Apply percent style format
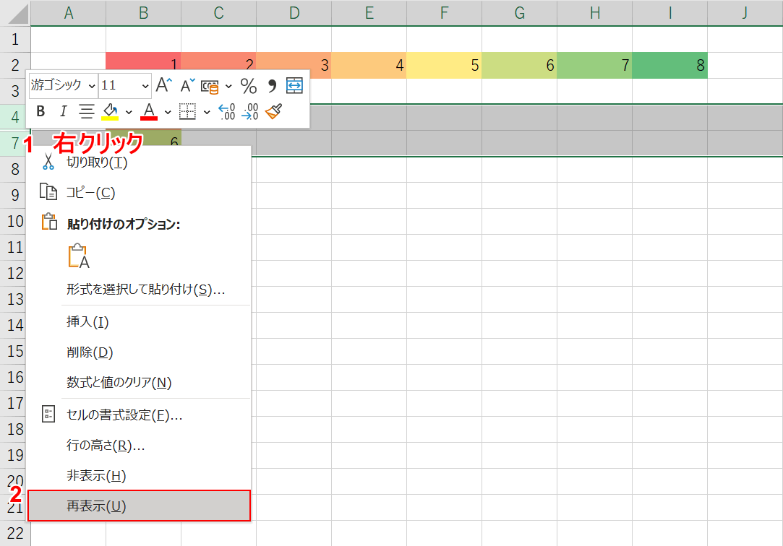The height and width of the screenshot is (546, 783). (248, 86)
